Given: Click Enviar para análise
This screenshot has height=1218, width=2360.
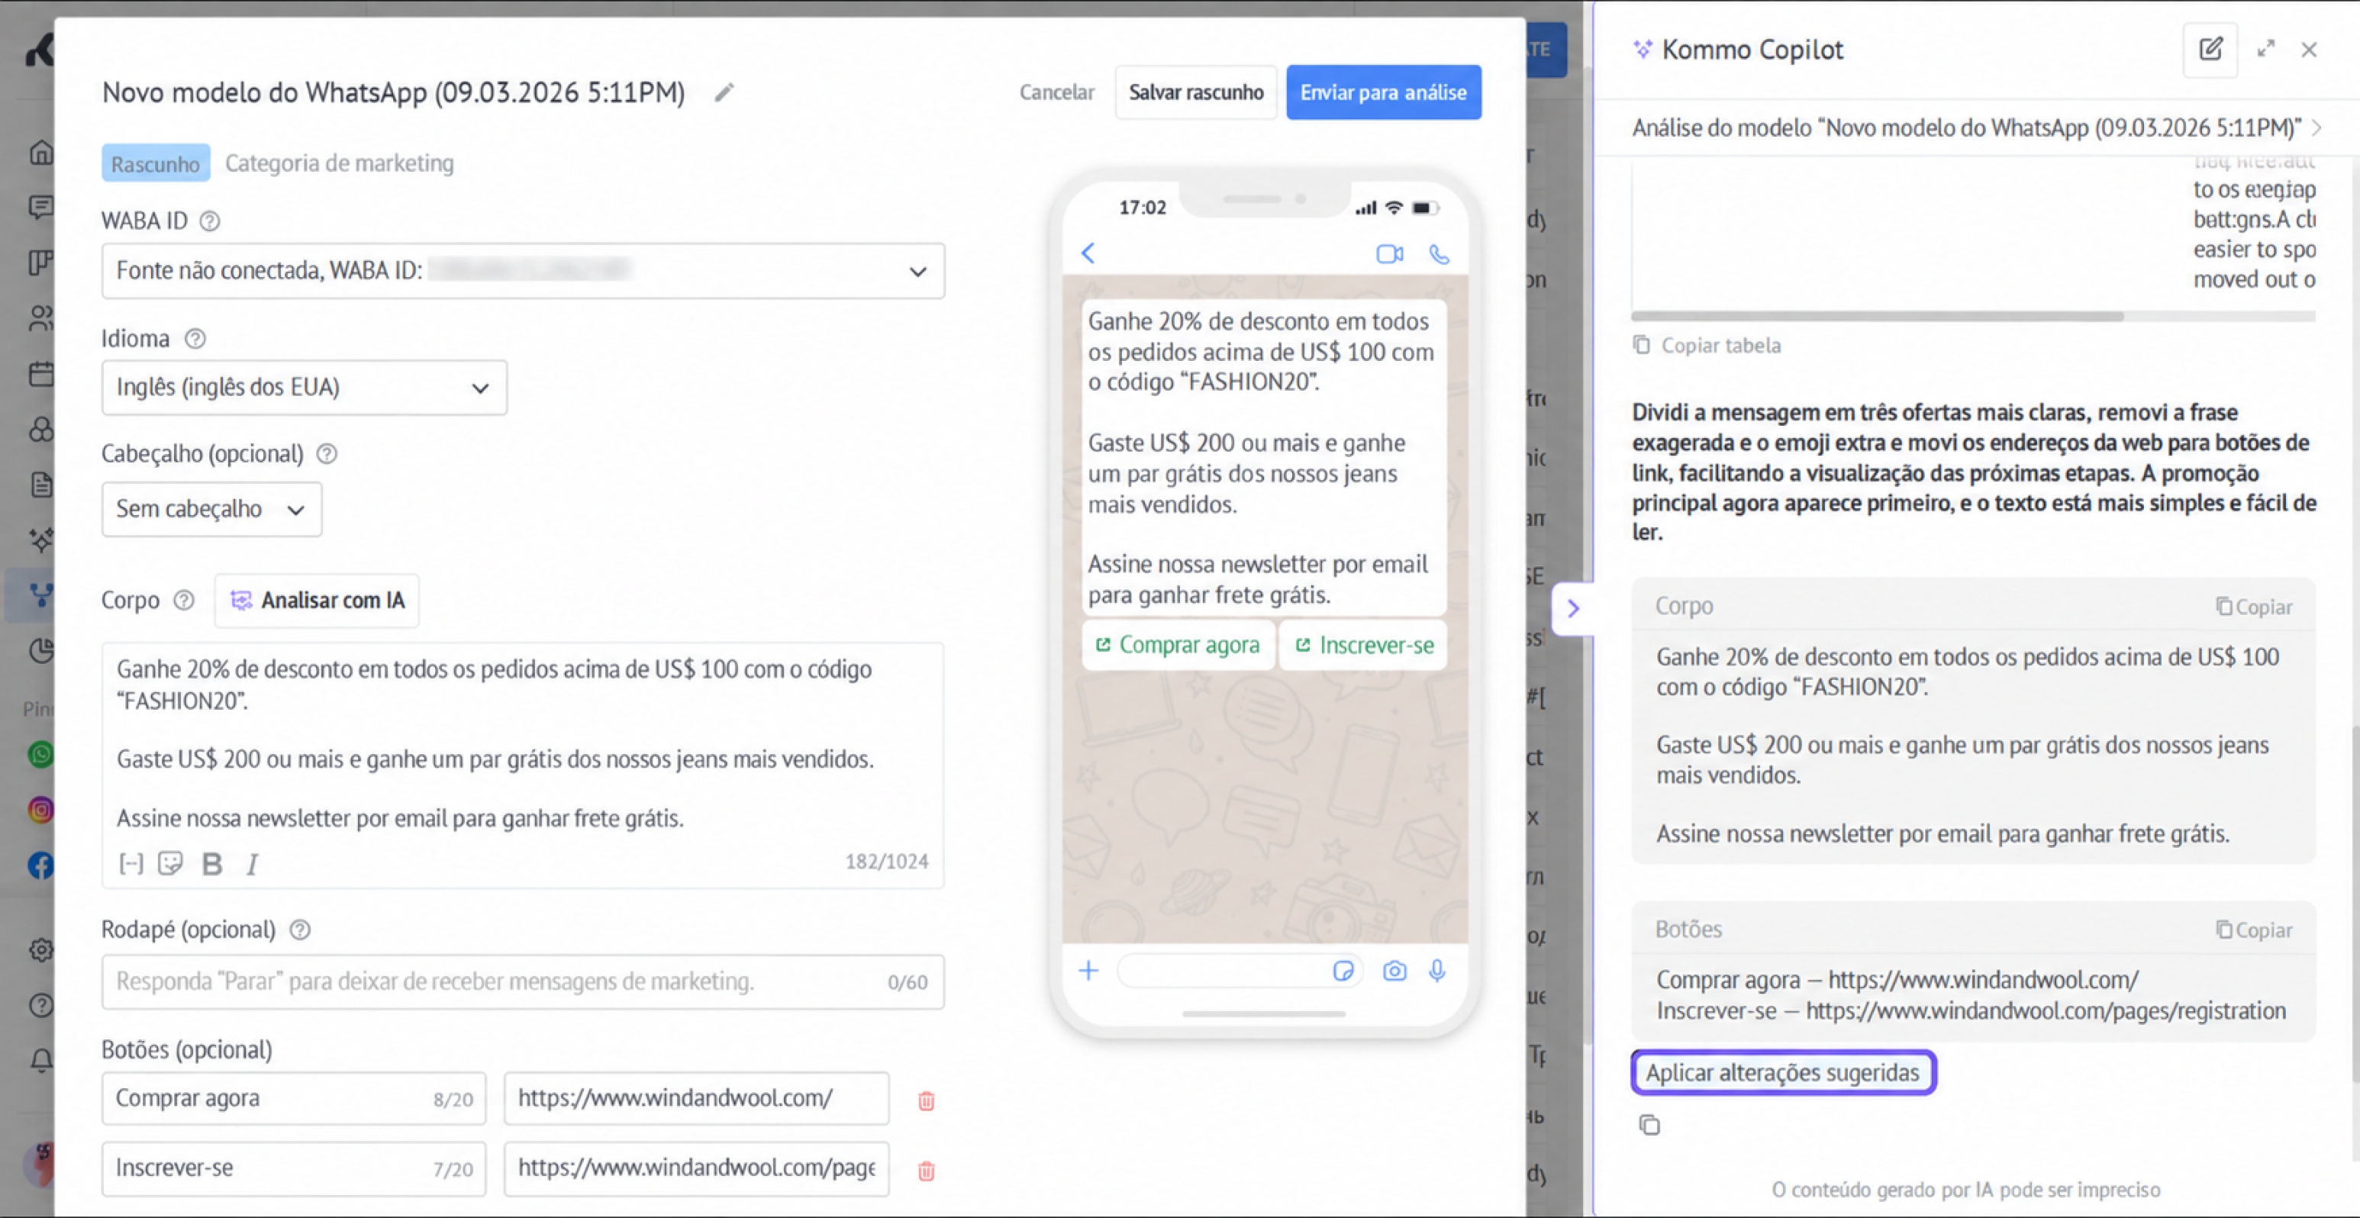Looking at the screenshot, I should pyautogui.click(x=1383, y=92).
